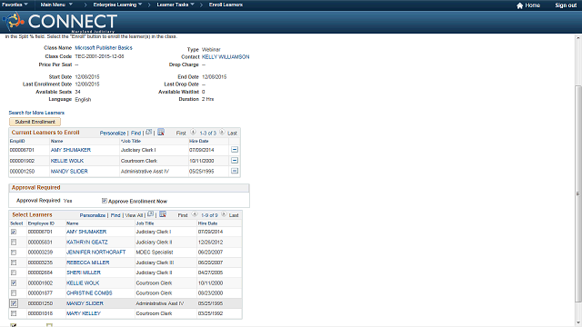Image resolution: width=582 pixels, height=327 pixels.
Task: Tick the checkbox for Kathryn Geatz
Action: pyautogui.click(x=14, y=243)
